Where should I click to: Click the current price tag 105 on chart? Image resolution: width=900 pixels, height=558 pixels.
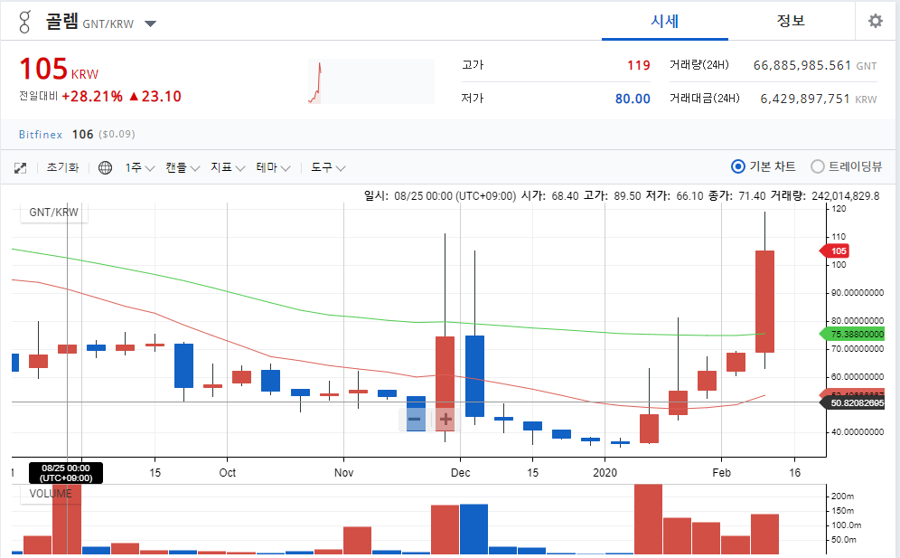click(833, 251)
